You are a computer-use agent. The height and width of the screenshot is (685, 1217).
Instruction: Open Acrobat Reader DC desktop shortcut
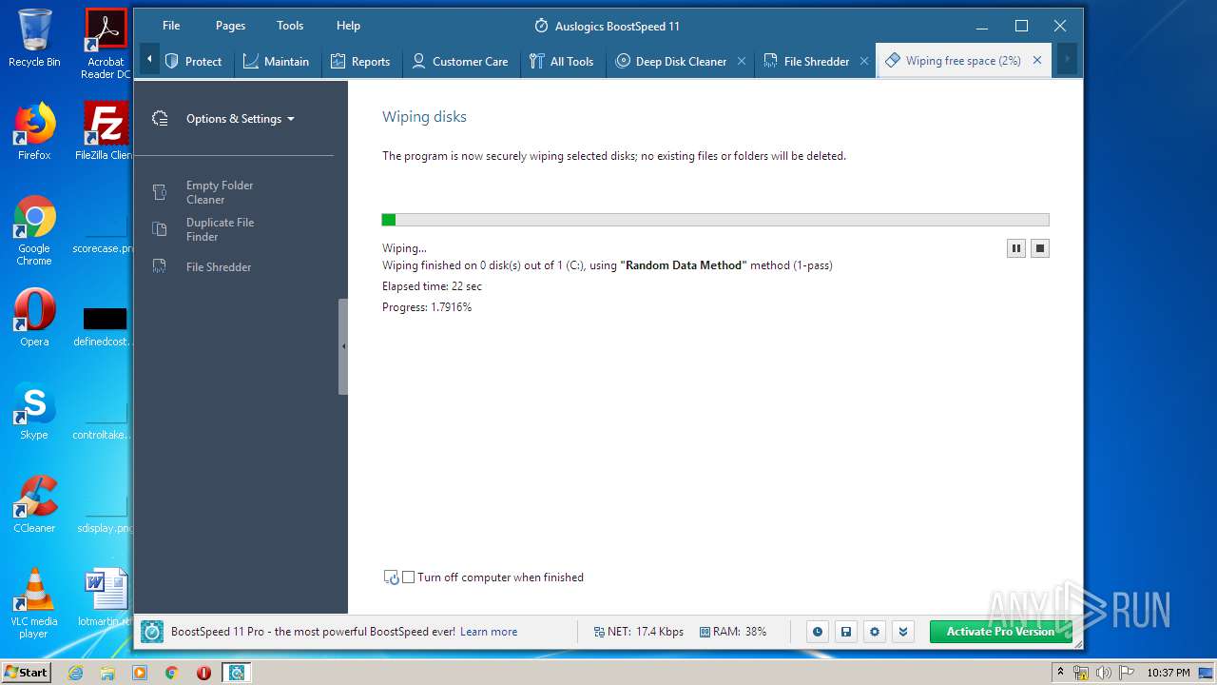[x=106, y=44]
